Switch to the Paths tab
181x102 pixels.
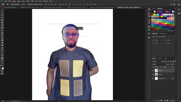pyautogui.click(x=165, y=58)
